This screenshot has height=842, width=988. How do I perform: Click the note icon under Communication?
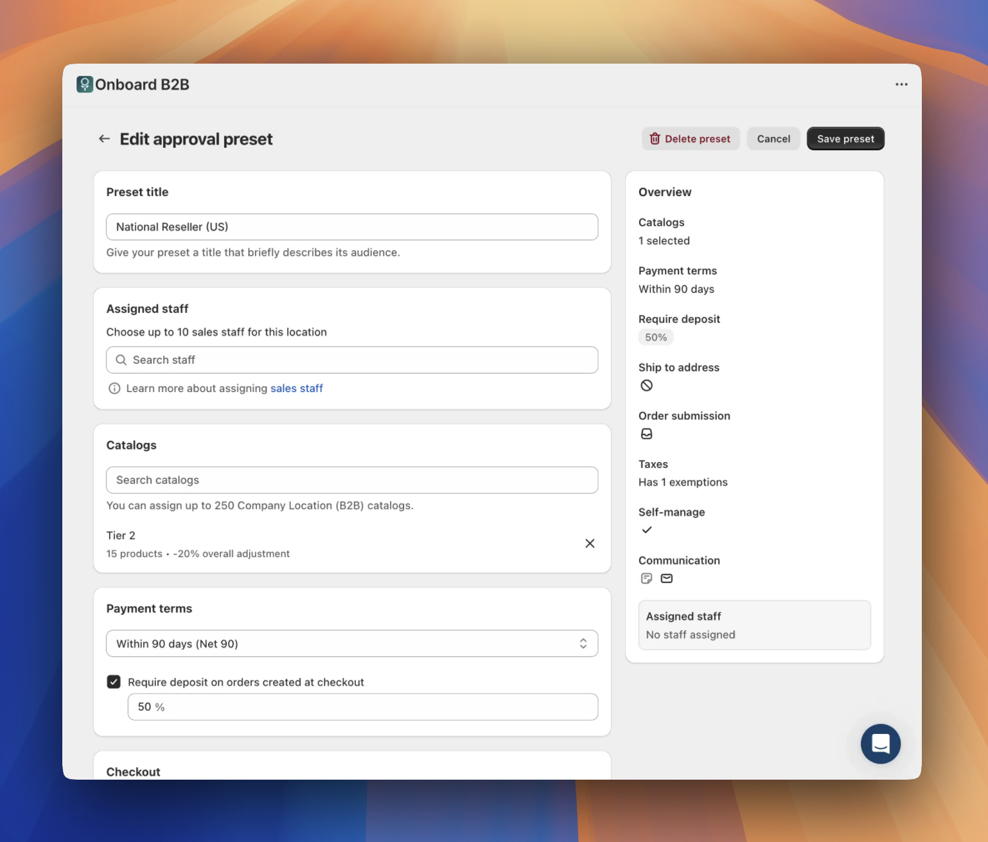point(646,578)
